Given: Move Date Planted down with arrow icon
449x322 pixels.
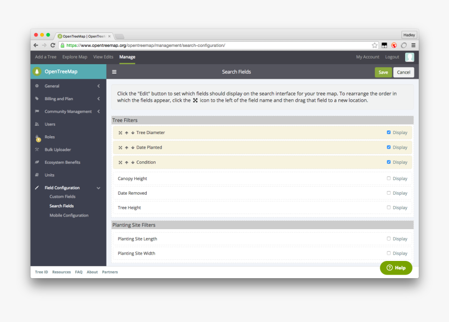Looking at the screenshot, I should click(x=133, y=148).
